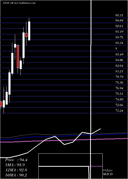Screen dimensions: 128x179
Task: Click the 88.34 price axis label
Action: tap(119, 43)
